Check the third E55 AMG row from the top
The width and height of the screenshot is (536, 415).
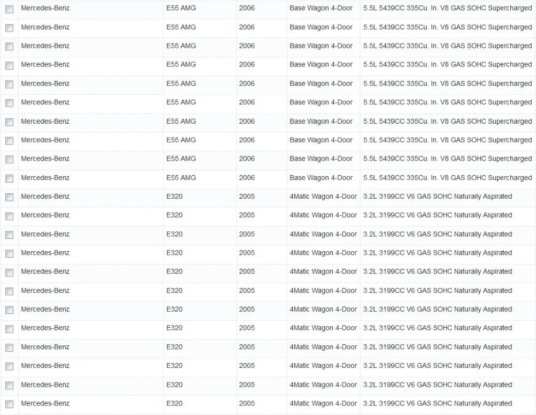(x=10, y=47)
